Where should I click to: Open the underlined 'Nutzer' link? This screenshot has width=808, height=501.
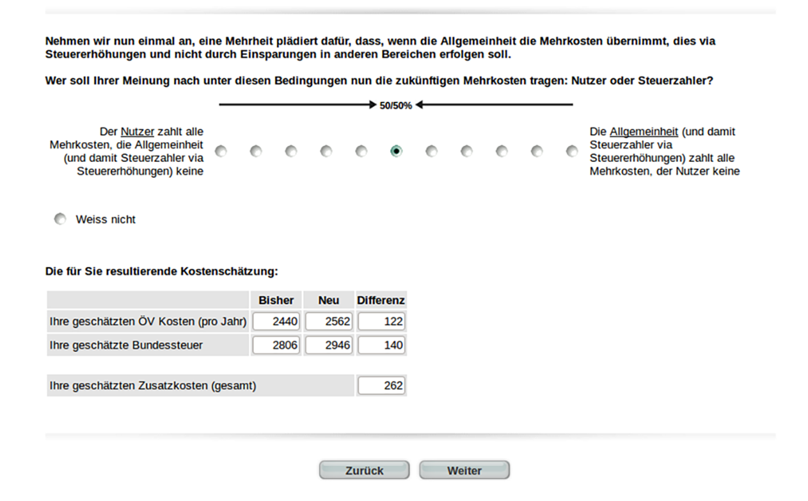(137, 131)
